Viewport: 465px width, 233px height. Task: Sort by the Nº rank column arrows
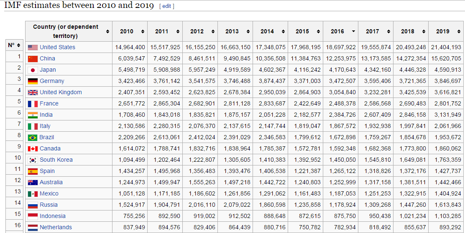[19, 45]
